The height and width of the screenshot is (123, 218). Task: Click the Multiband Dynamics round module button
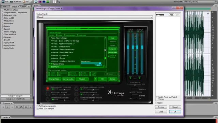click(76, 94)
